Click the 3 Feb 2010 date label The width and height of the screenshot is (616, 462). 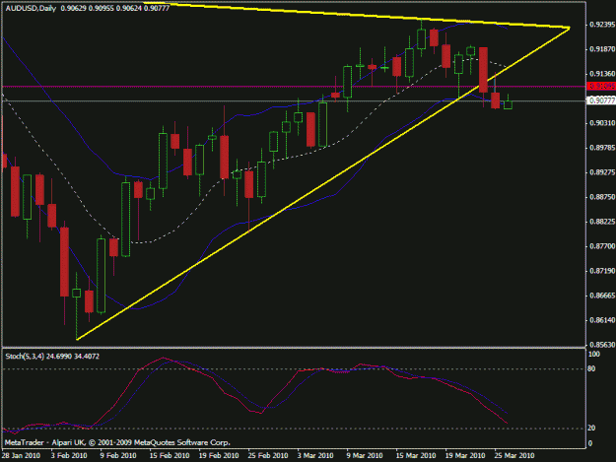coord(69,456)
